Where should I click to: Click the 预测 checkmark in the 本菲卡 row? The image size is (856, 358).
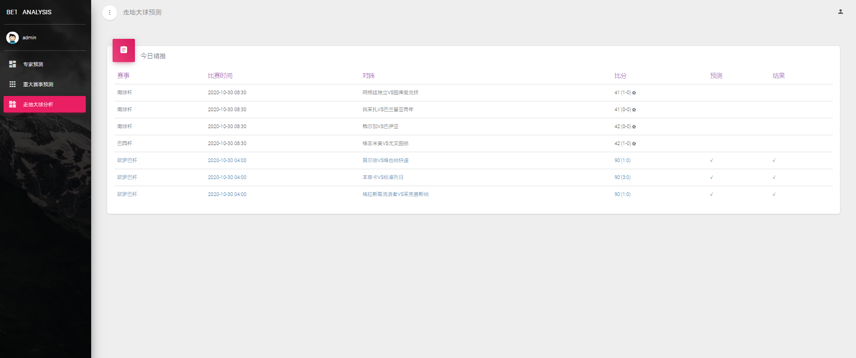pyautogui.click(x=711, y=178)
